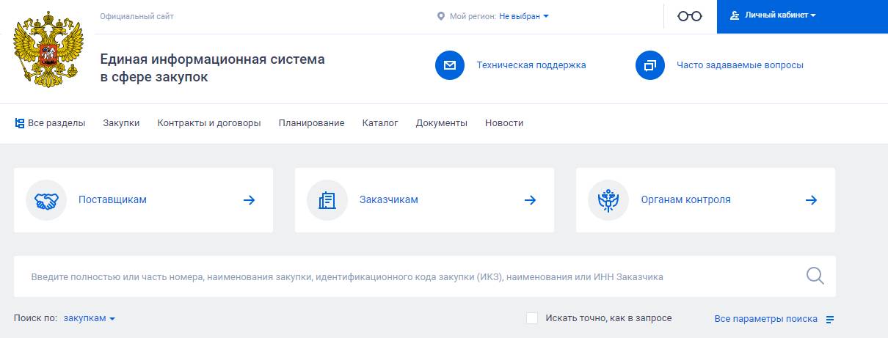Screen dimensions: 888x338
Task: Click the user icon in Личный кабинет
Action: click(x=735, y=15)
